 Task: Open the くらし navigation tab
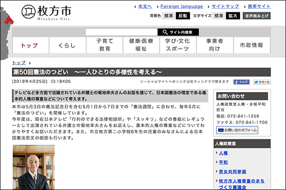click(67, 45)
